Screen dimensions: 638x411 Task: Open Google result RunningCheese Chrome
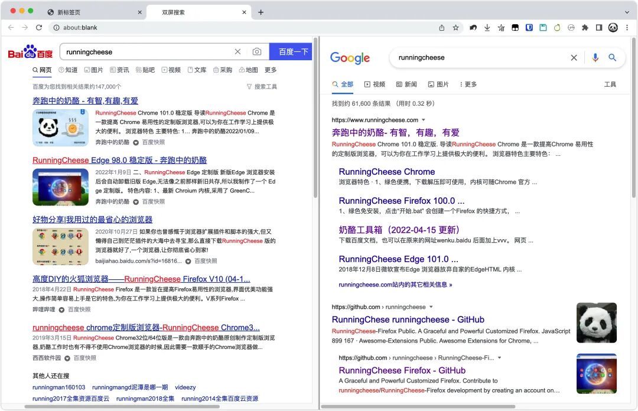point(386,172)
